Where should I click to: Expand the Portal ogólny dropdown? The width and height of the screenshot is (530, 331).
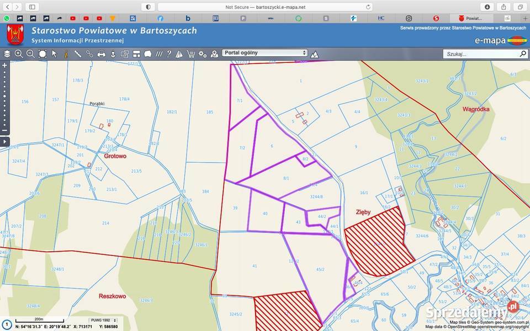coord(264,53)
